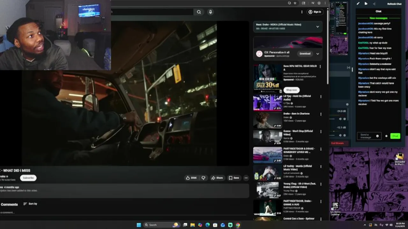Click share icon above chat panel

(374, 4)
